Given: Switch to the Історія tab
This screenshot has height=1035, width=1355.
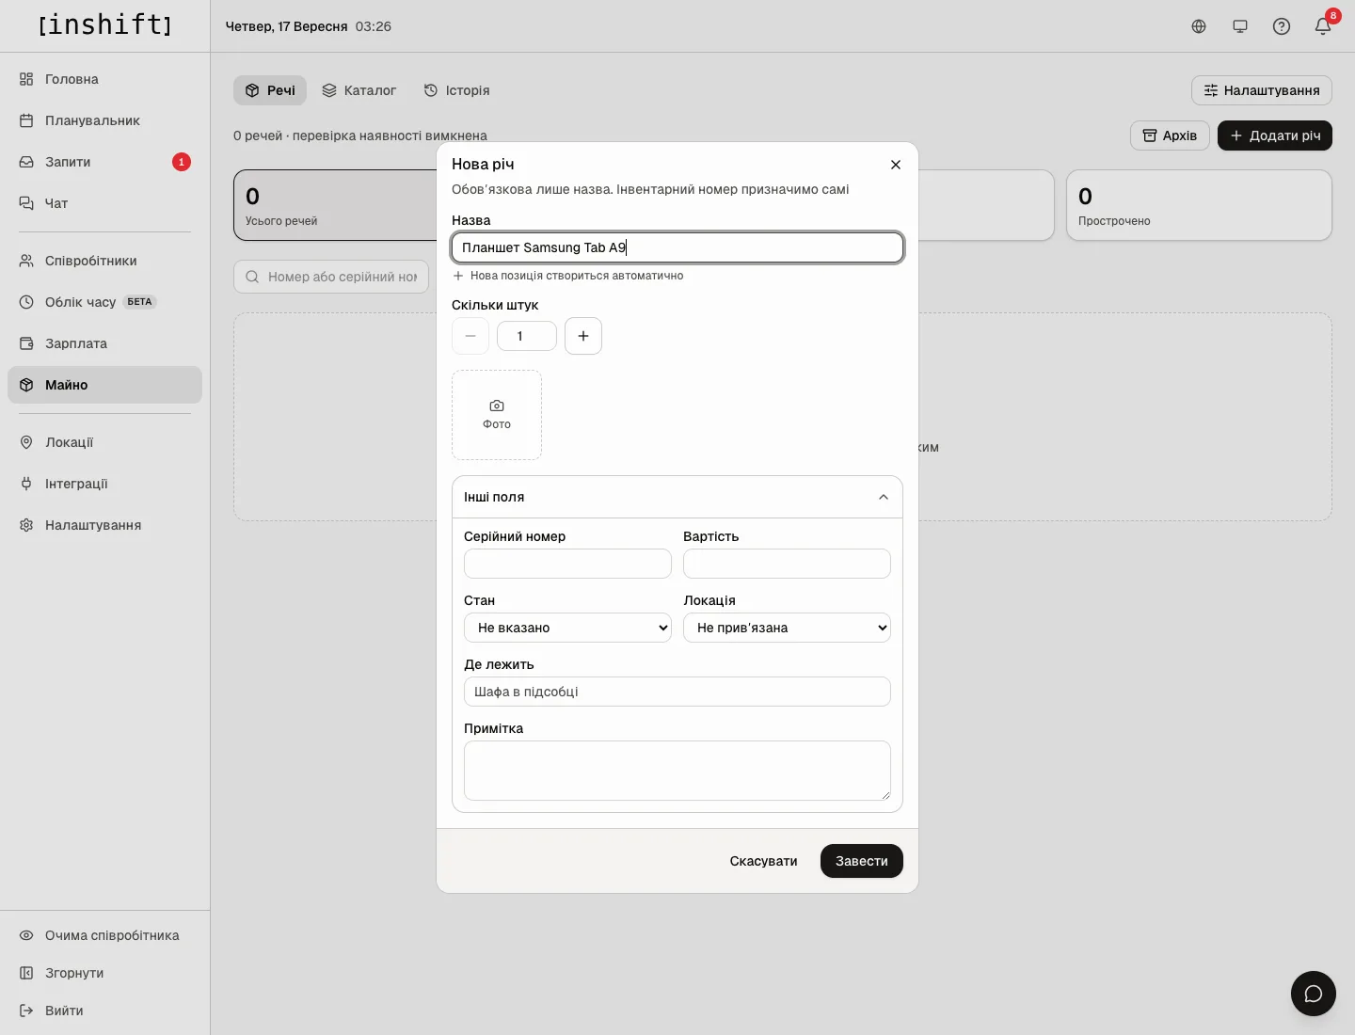Looking at the screenshot, I should point(457,90).
